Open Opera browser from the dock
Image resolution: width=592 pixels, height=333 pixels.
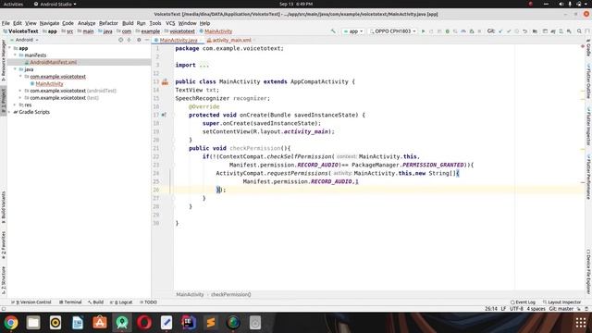[x=144, y=323]
